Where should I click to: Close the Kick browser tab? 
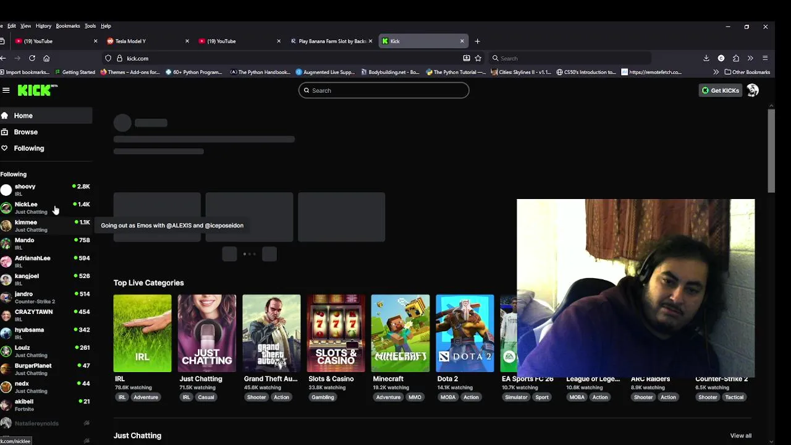(462, 41)
